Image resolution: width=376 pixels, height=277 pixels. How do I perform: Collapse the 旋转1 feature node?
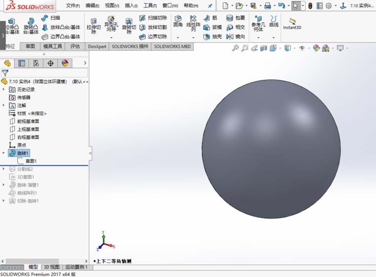3,153
